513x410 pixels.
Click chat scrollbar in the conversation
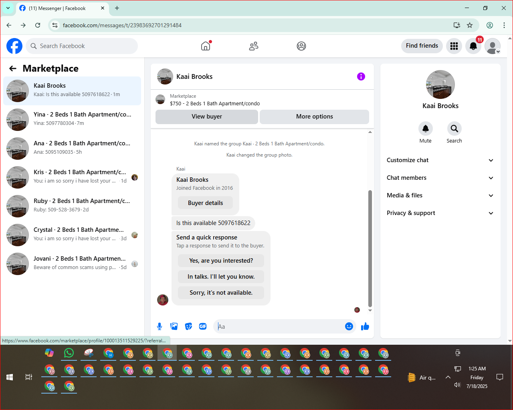pyautogui.click(x=370, y=248)
